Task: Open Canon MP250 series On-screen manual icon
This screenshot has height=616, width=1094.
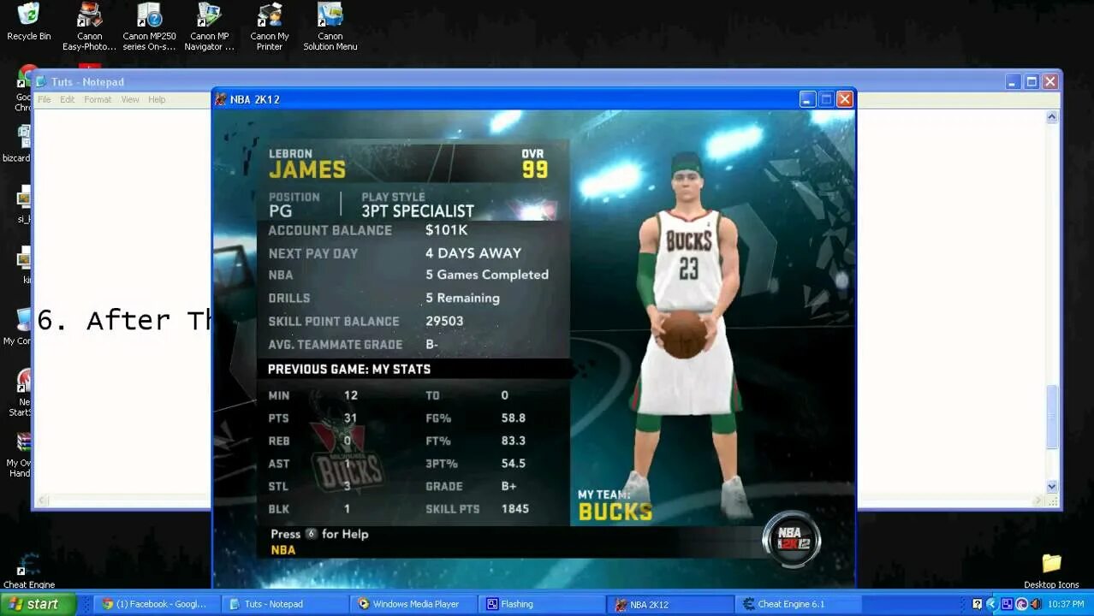Action: tap(149, 26)
